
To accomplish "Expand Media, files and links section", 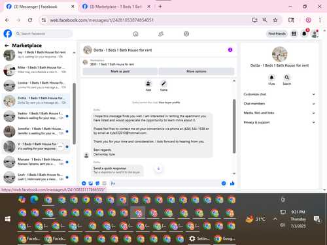I will coord(279,113).
